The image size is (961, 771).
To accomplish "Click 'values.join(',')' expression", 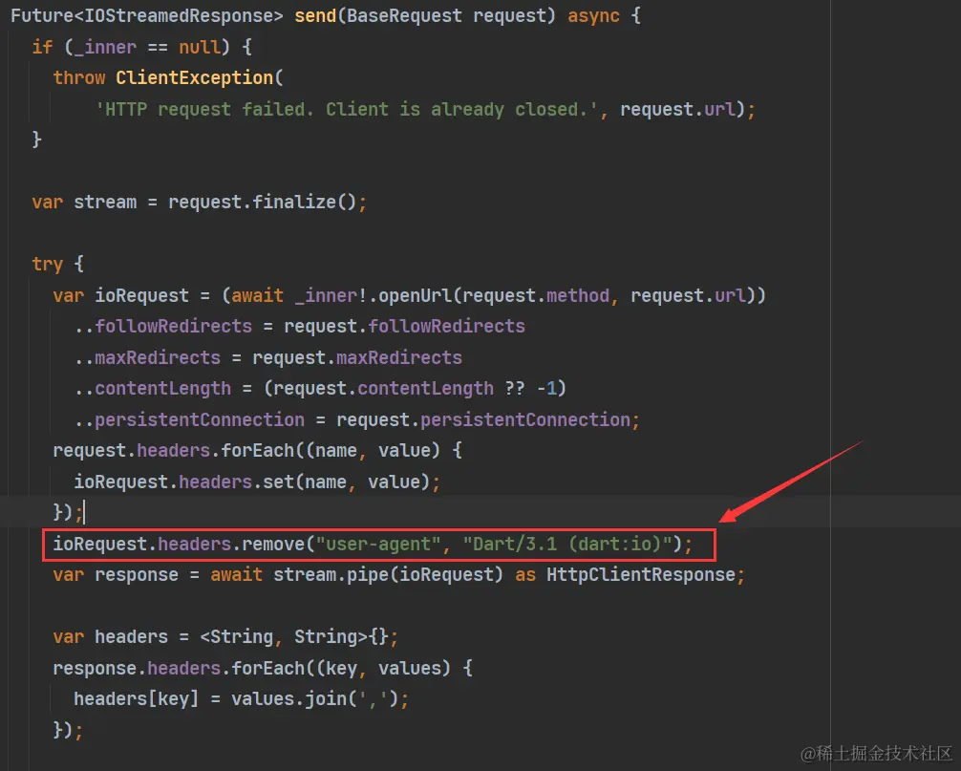I will tap(315, 699).
